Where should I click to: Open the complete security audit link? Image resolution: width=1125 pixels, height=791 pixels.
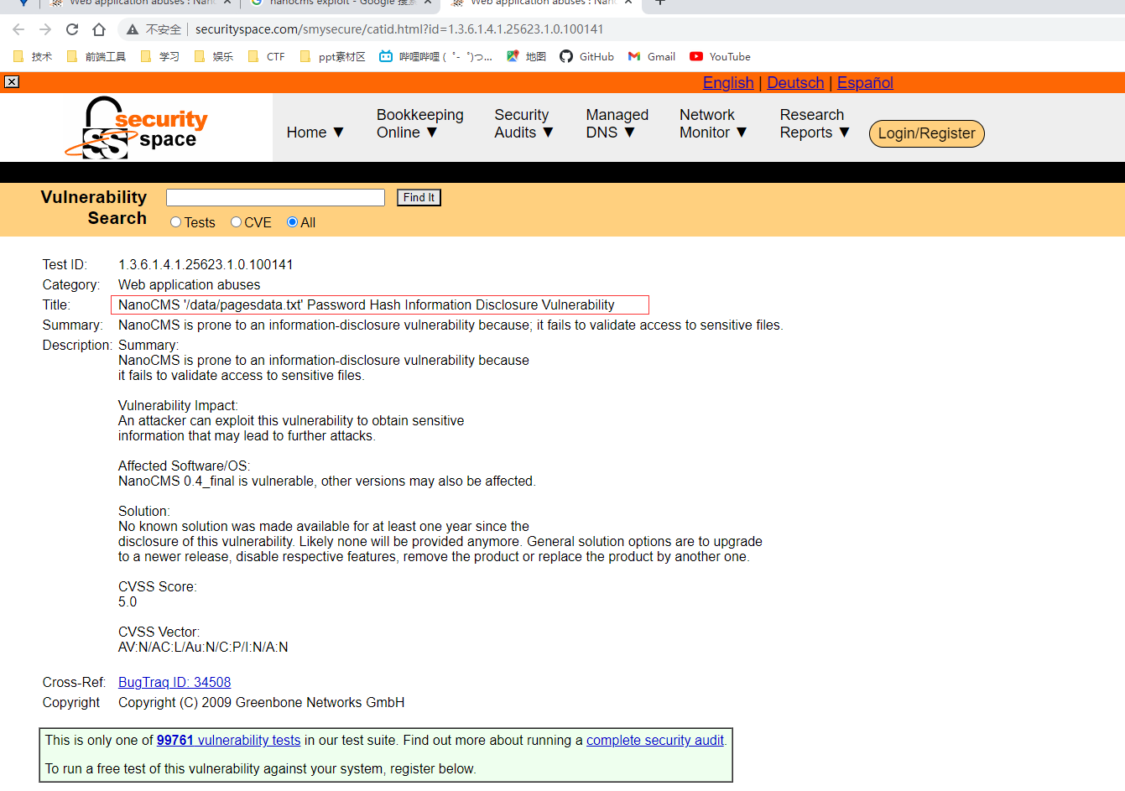[655, 741]
